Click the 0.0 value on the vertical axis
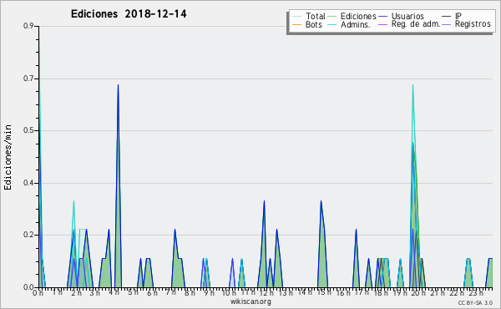501x309 pixels. tap(29, 287)
